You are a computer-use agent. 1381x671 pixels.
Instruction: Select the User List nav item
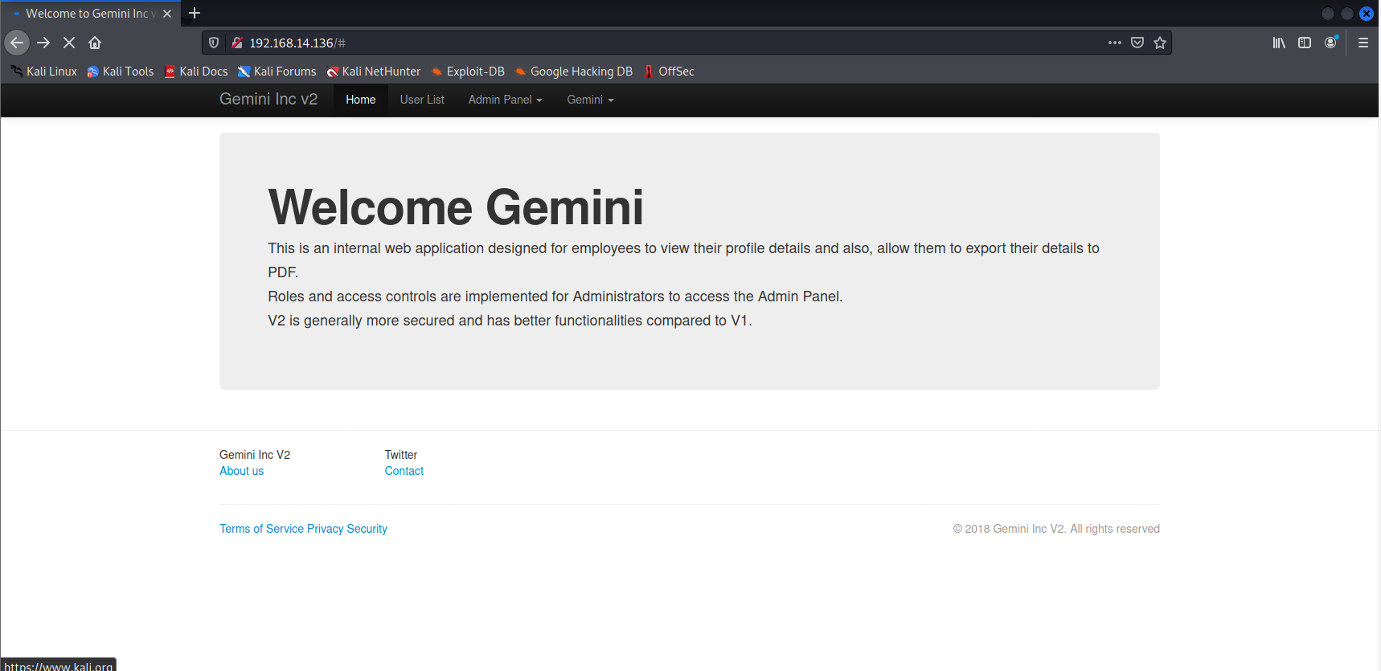[422, 100]
